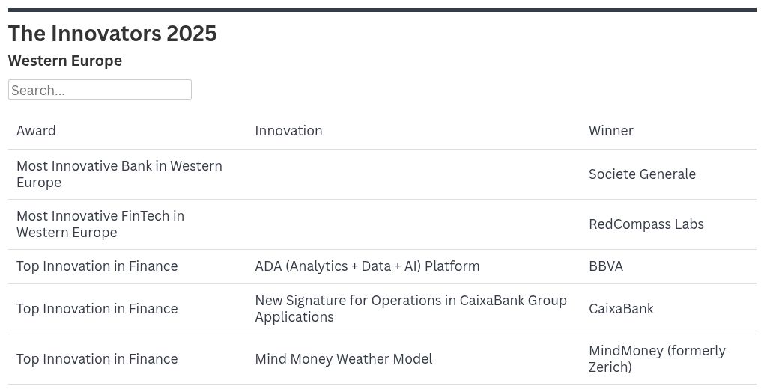Click the CaixaBank winner cell
Screen dimensions: 764x392
tap(621, 309)
